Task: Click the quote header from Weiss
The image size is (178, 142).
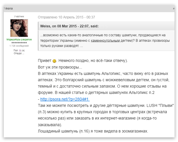Action: [x=69, y=26]
